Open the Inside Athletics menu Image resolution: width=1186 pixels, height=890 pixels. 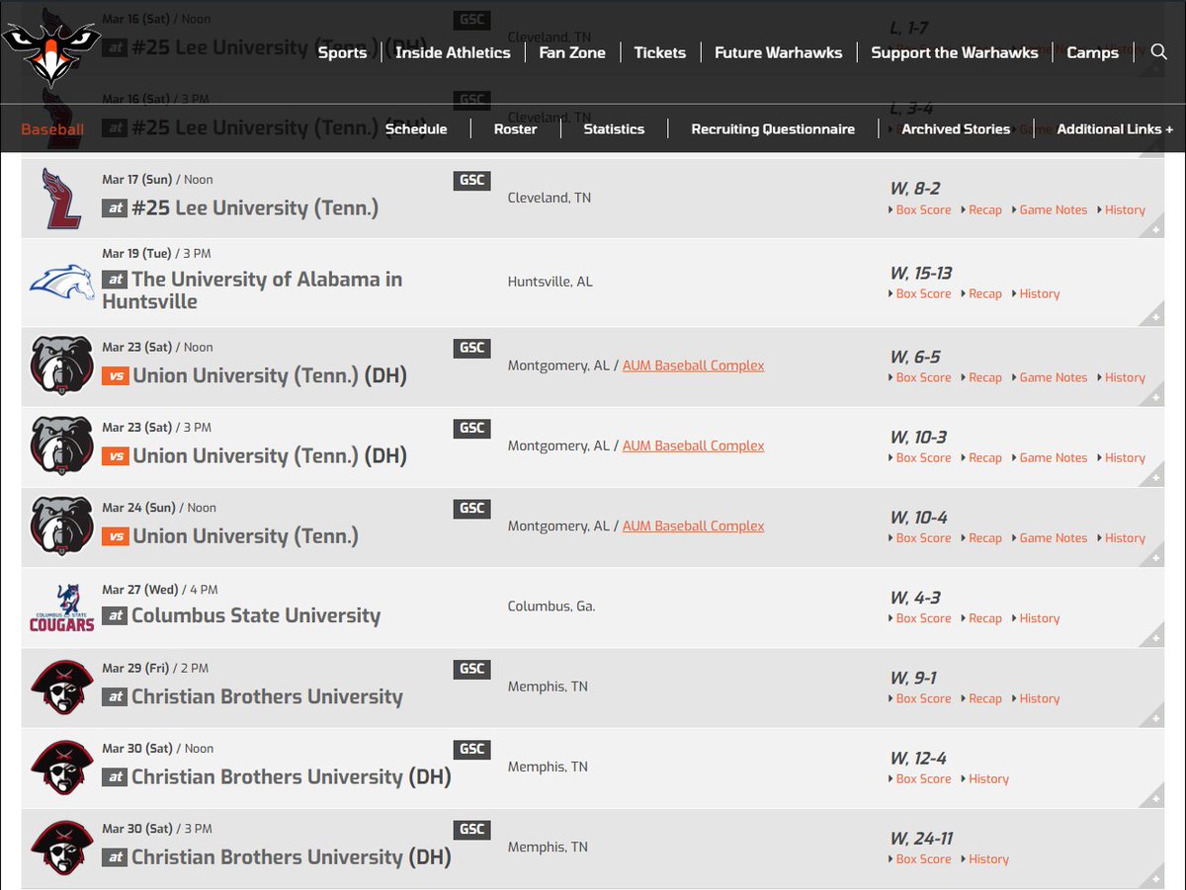point(453,52)
